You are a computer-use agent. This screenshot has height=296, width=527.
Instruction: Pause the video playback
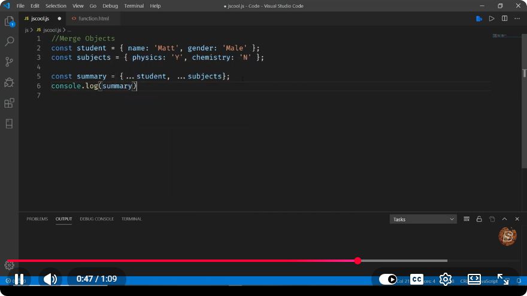(19, 279)
